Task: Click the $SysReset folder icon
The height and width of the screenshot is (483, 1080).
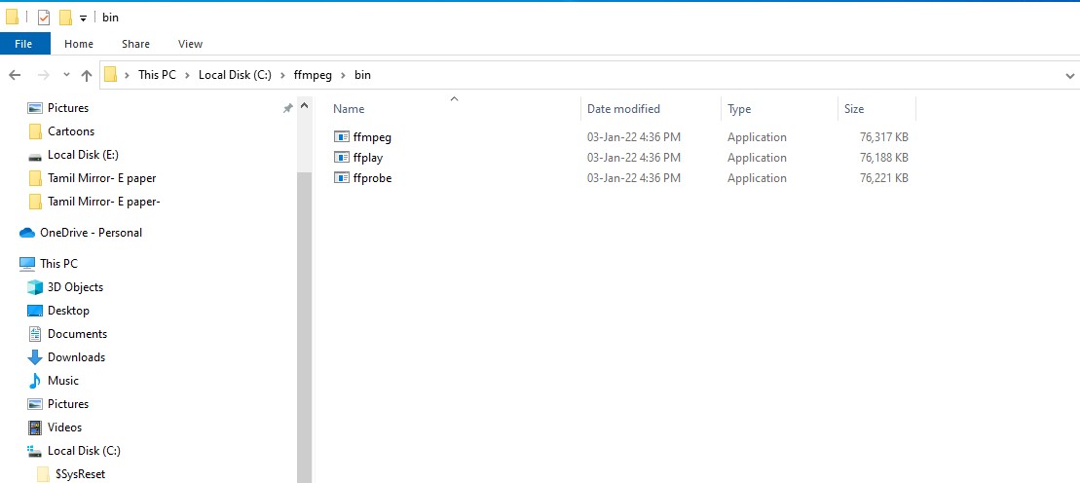Action: click(x=44, y=474)
